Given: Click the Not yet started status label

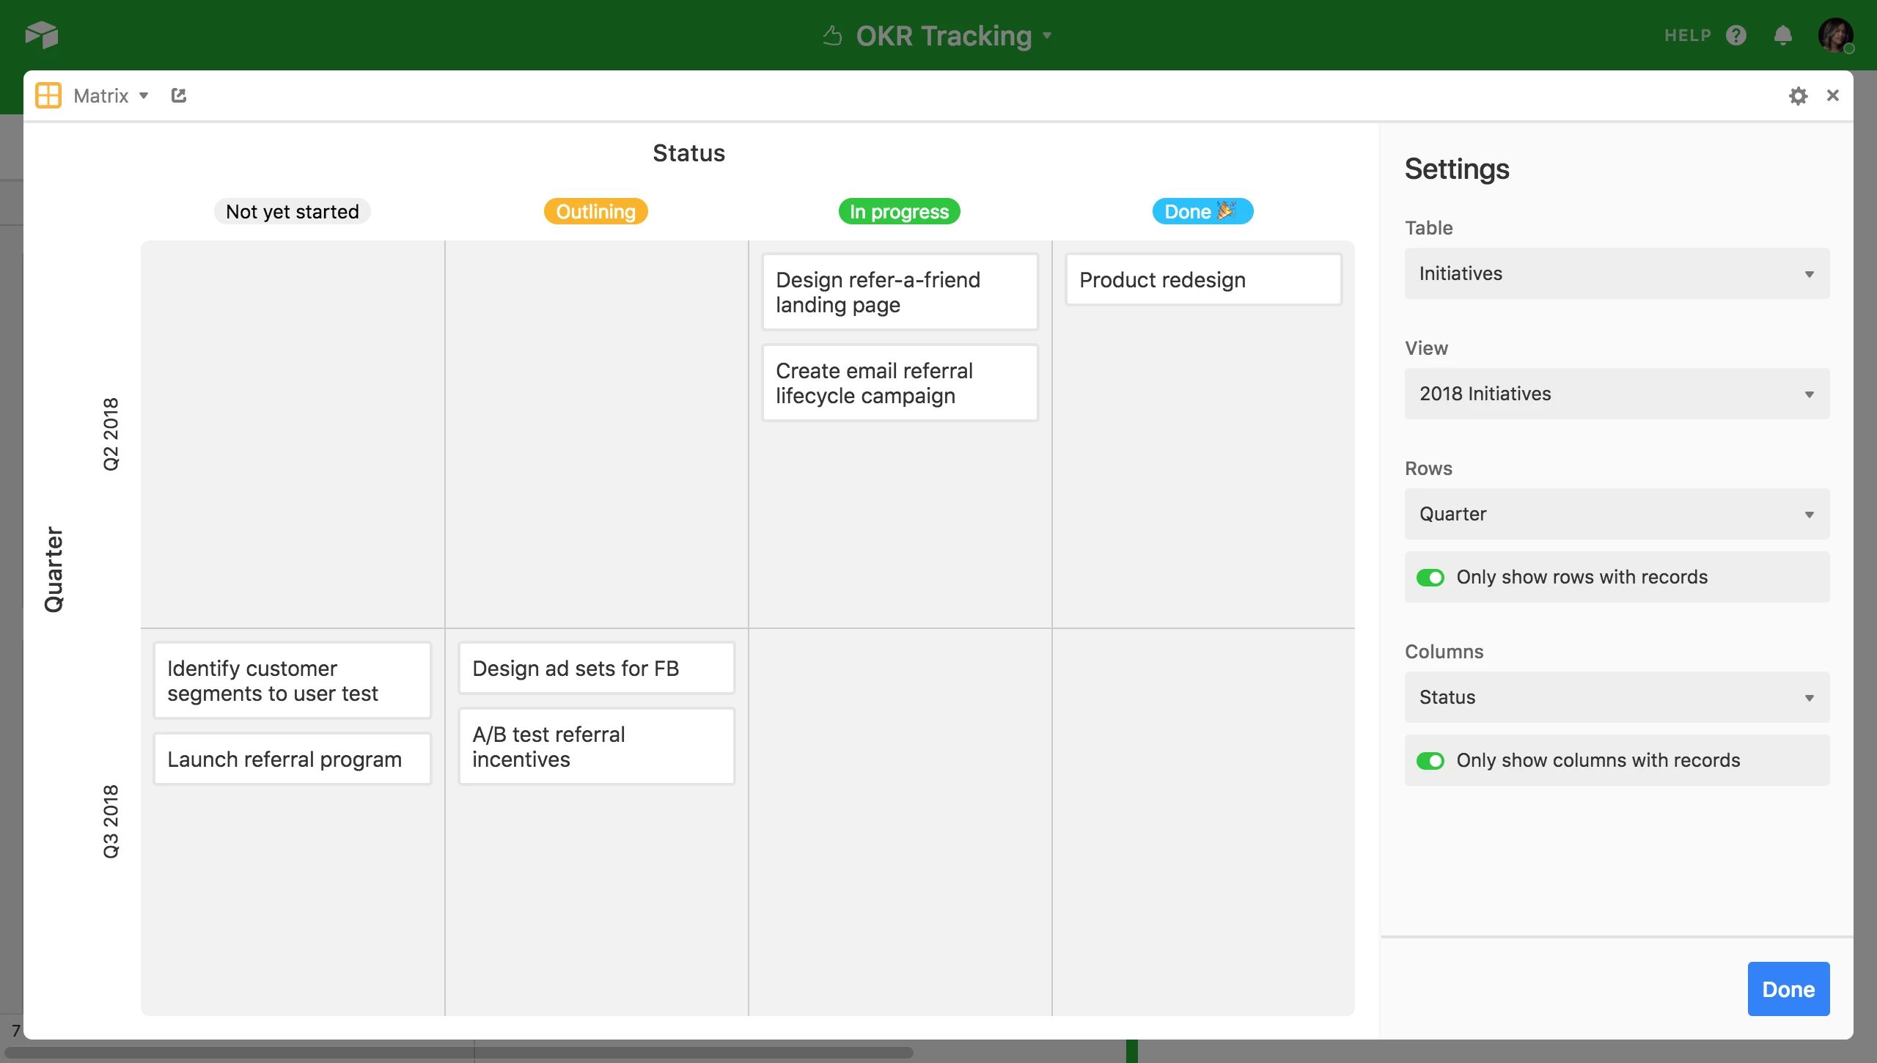Looking at the screenshot, I should tap(293, 211).
